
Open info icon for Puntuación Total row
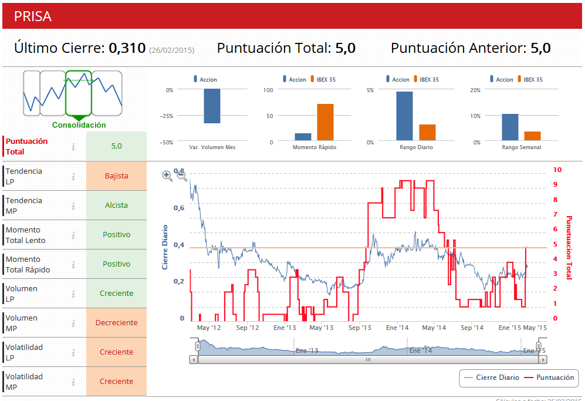pos(73,147)
